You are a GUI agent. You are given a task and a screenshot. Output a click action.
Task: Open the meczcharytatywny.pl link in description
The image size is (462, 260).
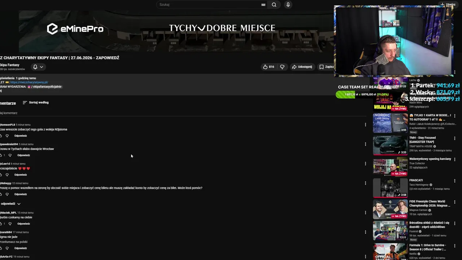(x=29, y=82)
